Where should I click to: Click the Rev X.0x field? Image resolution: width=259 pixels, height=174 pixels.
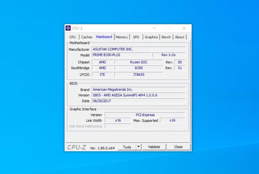169,55
